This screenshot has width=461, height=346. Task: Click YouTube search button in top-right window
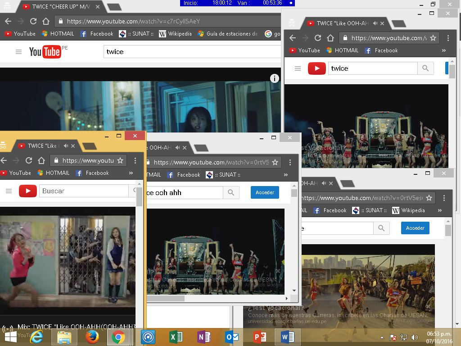pos(425,68)
